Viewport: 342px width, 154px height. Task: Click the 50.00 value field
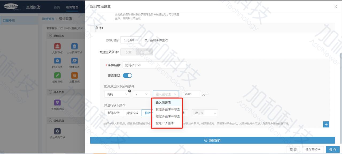pyautogui.click(x=191, y=94)
